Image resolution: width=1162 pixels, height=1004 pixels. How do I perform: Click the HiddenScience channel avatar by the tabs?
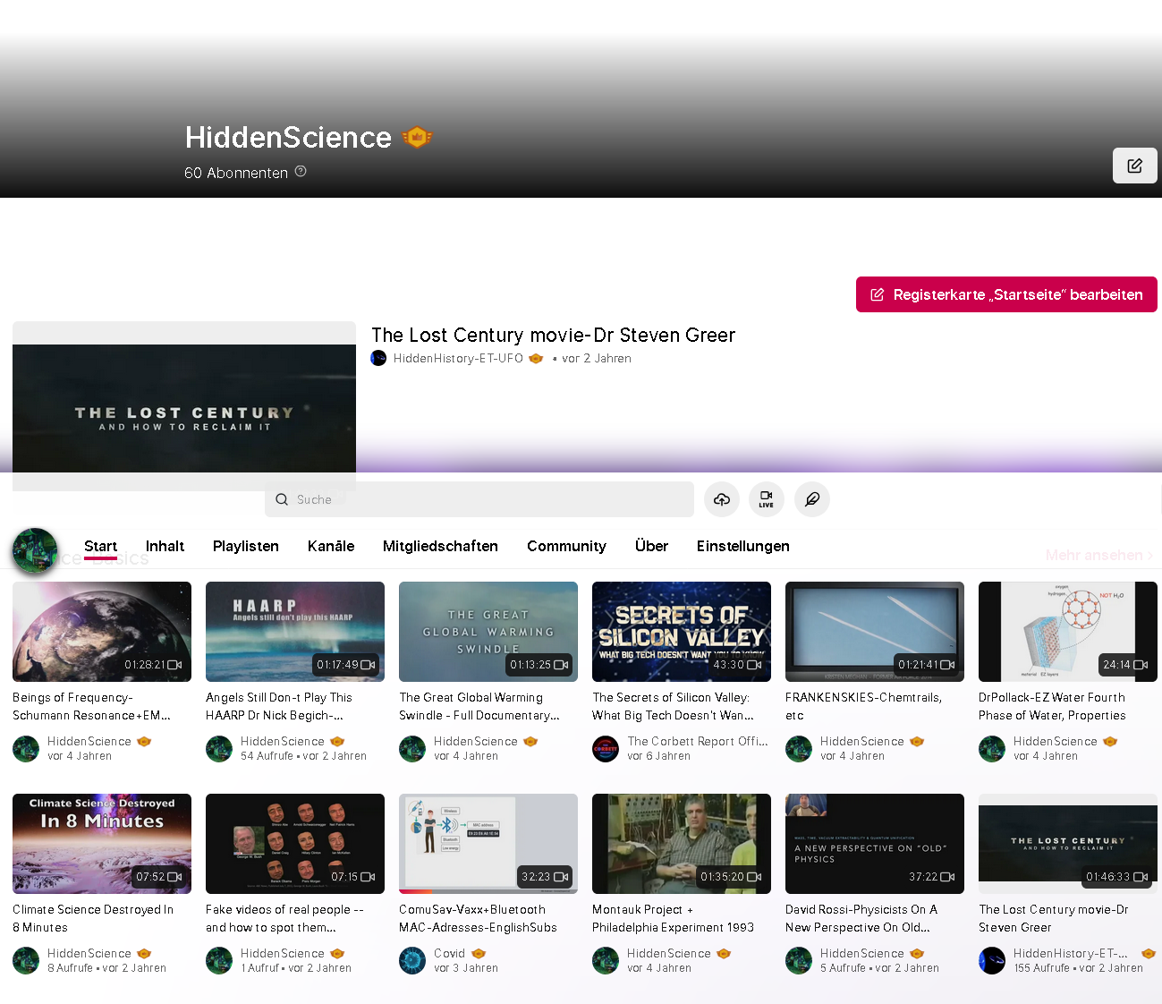pyautogui.click(x=35, y=550)
